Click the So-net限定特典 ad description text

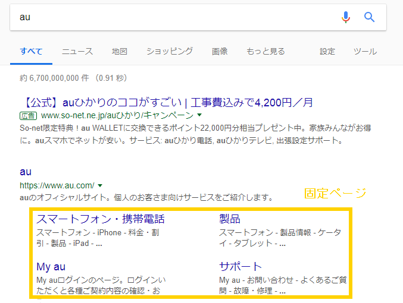195,134
